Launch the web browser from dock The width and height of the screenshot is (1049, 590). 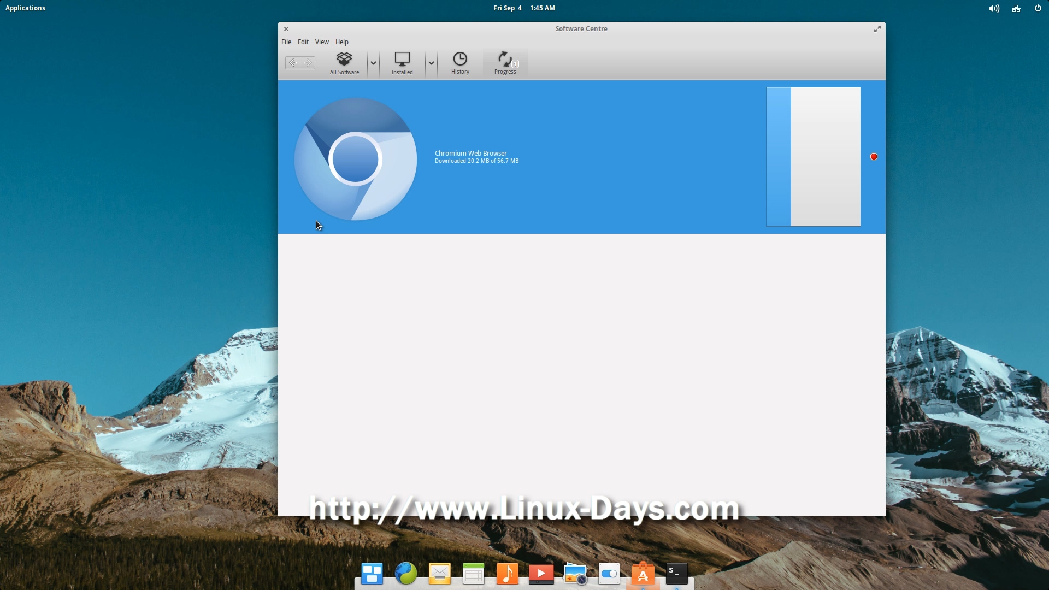(406, 574)
